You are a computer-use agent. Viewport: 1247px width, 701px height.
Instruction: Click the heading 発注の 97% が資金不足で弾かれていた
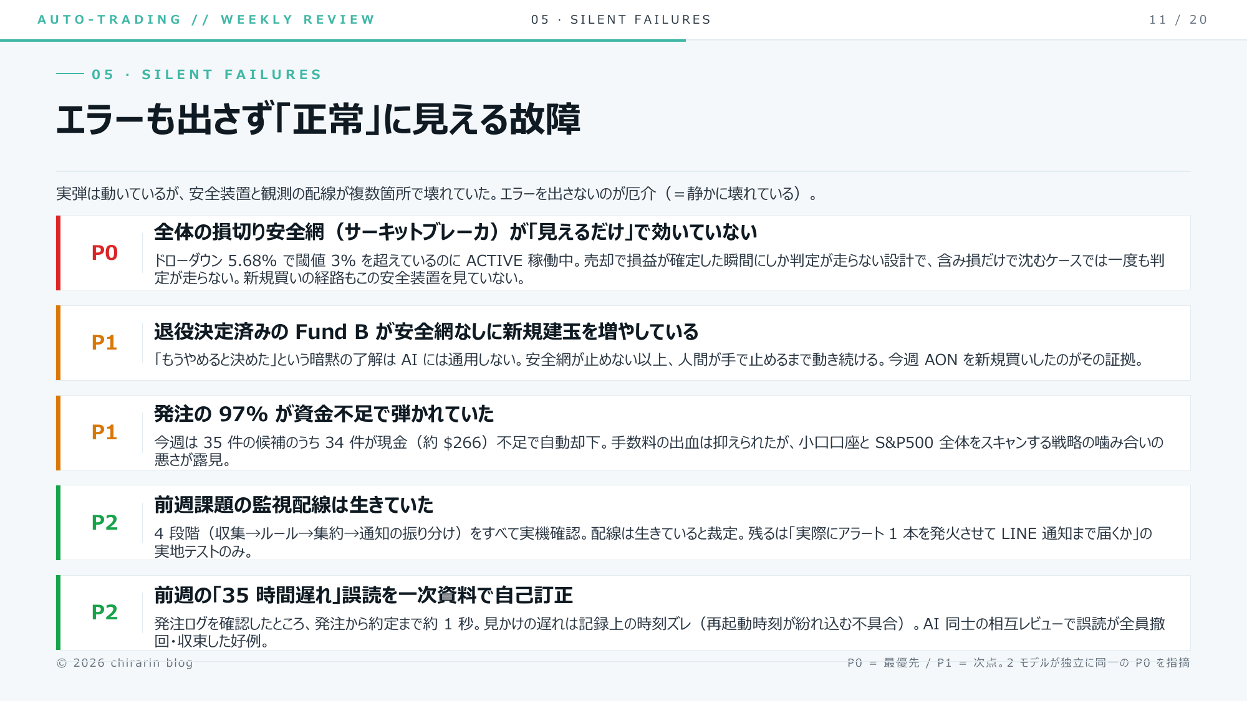pos(324,414)
